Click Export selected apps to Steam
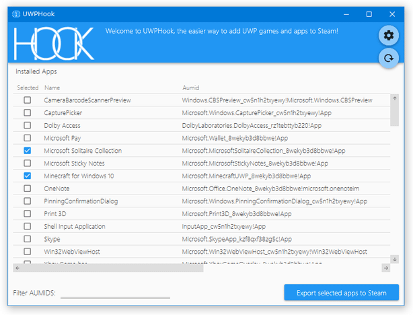This screenshot has height=315, width=413. 341,293
